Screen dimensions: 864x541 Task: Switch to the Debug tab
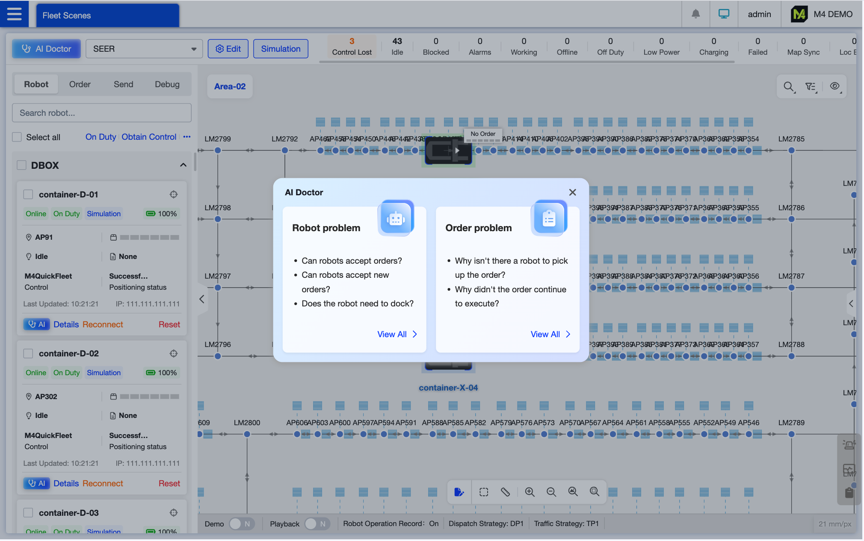click(167, 84)
